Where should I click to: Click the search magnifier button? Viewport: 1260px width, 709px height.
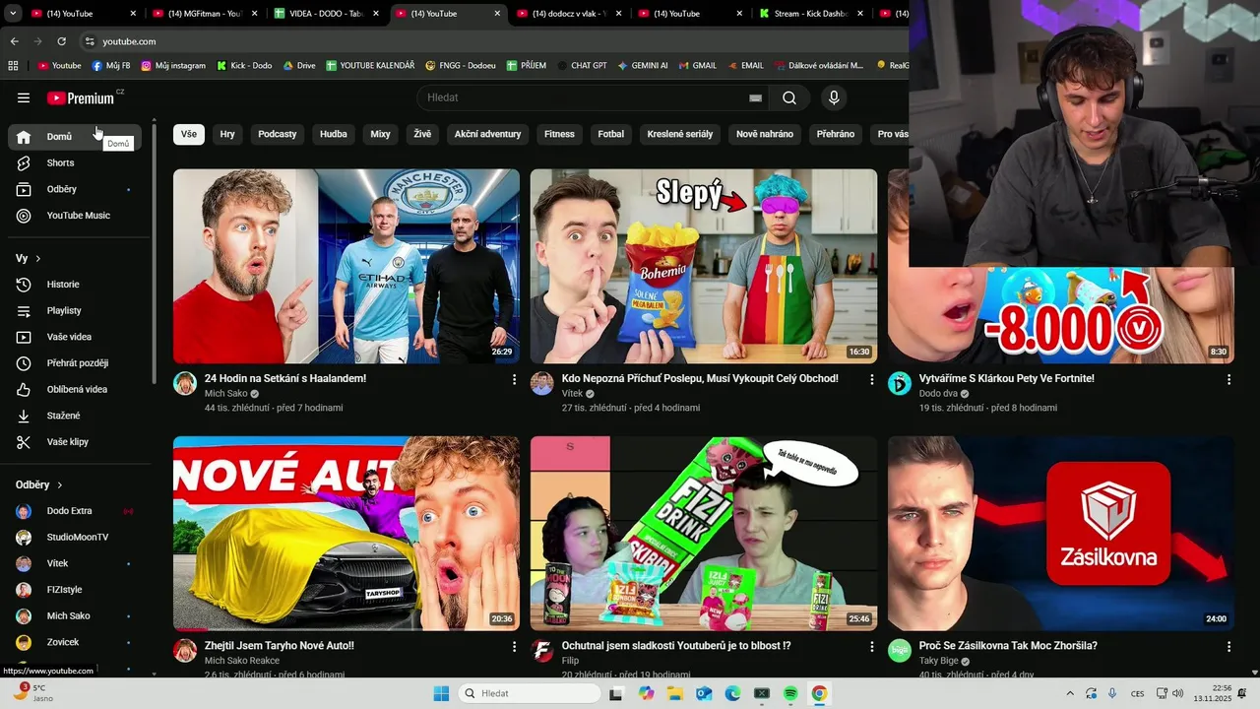[x=789, y=97]
